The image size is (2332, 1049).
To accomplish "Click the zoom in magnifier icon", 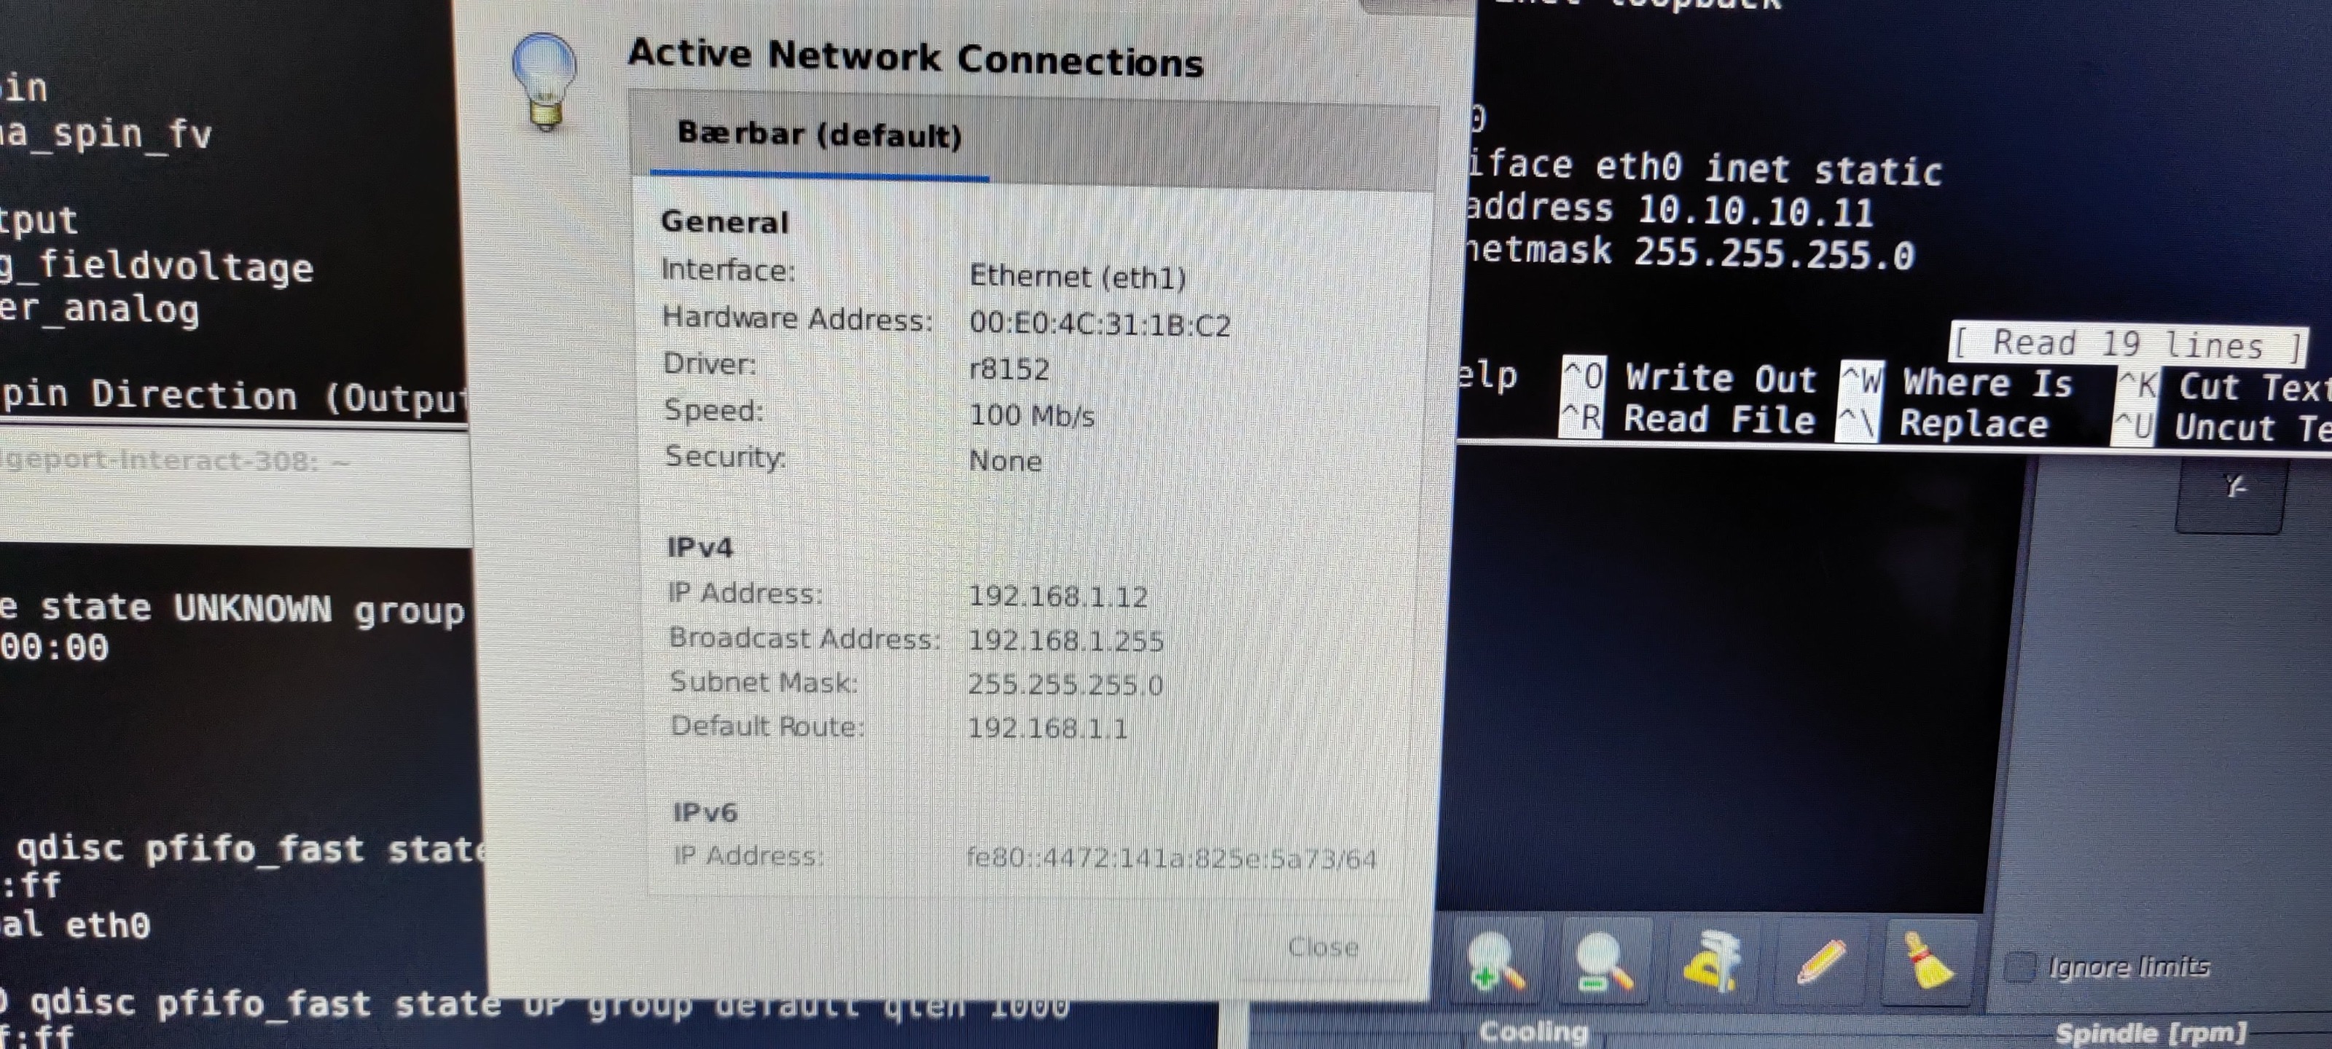I will (1495, 964).
